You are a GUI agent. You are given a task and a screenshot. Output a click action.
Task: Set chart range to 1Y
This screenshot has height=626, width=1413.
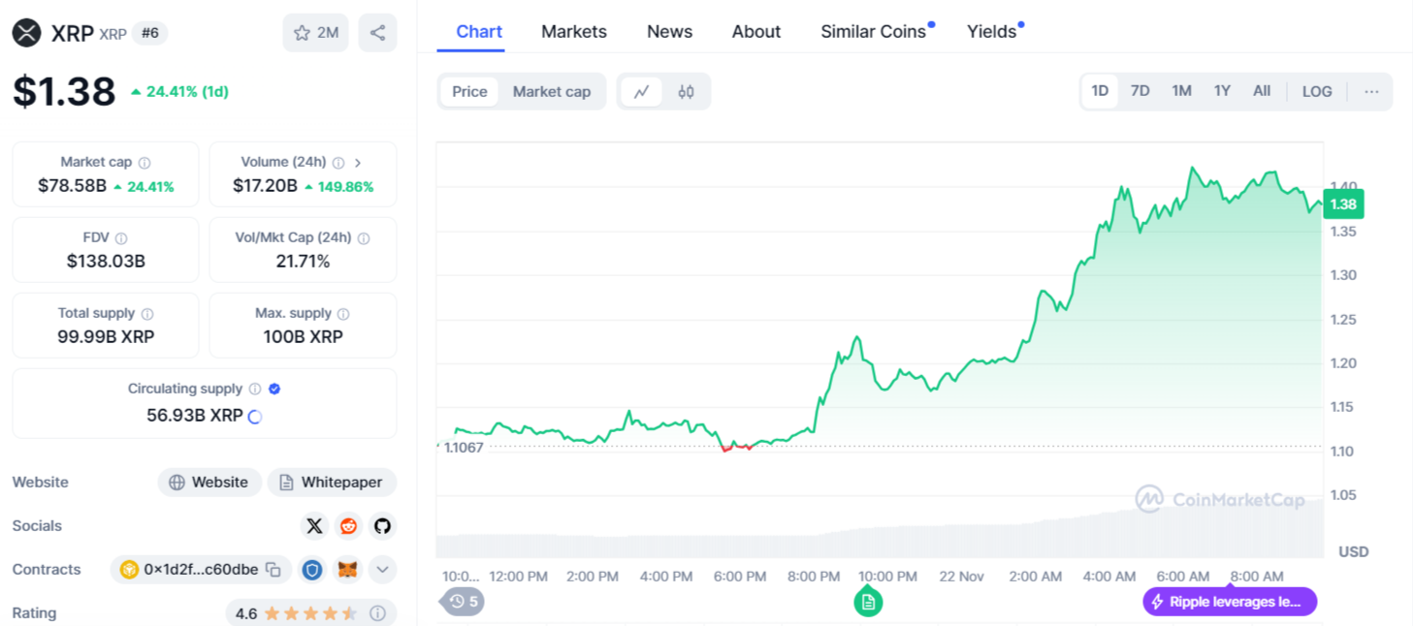click(1222, 91)
